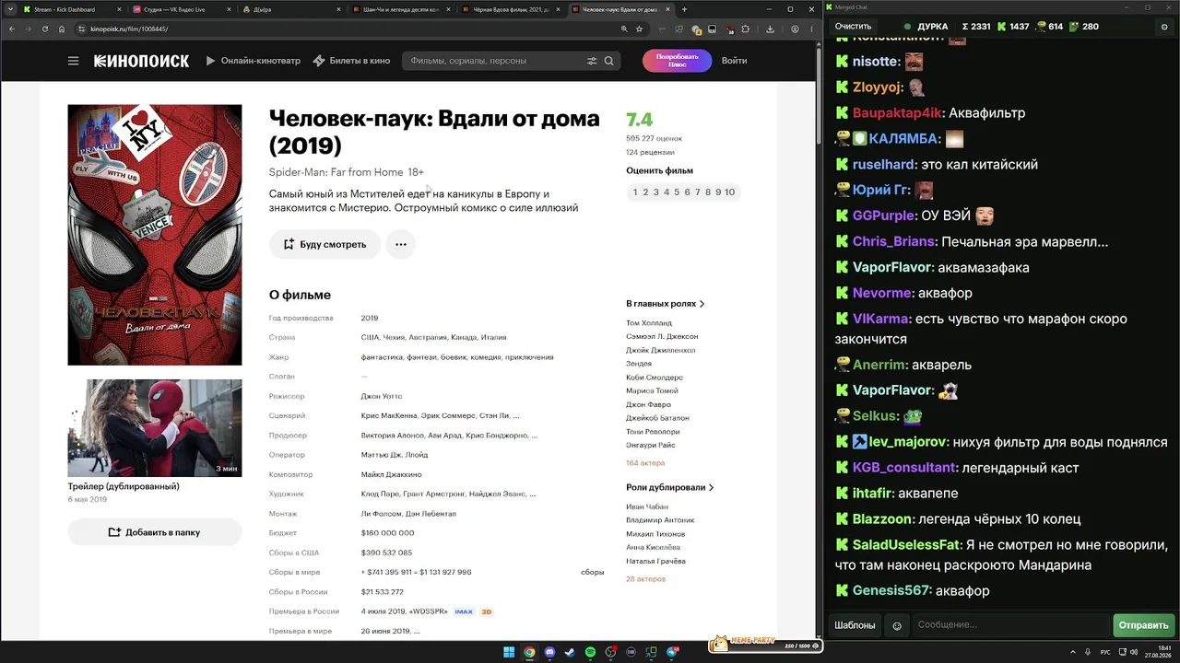Screen dimensions: 1180x663
Task: Open director Джон Уоттс link
Action: pyautogui.click(x=382, y=396)
